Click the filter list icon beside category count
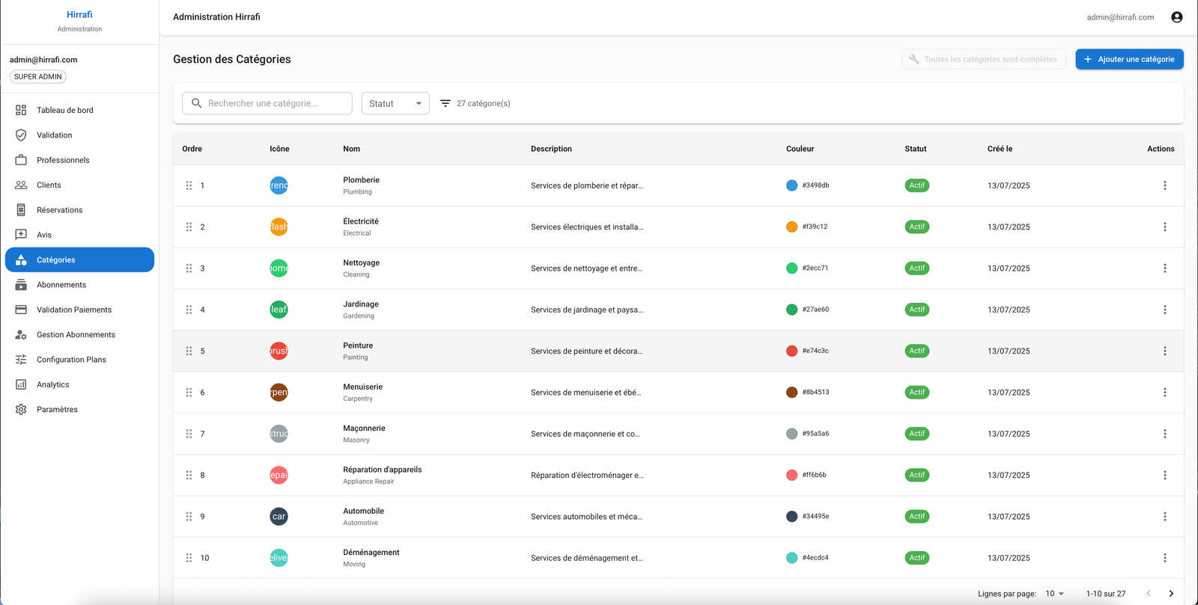 pyautogui.click(x=446, y=103)
